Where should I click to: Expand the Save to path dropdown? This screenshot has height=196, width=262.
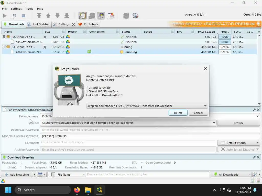pos(214,123)
